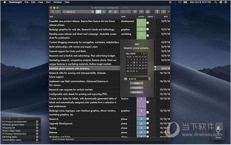Open Spotlight search in the menu bar
Viewport: 231px width, 145px height.
[216, 2]
